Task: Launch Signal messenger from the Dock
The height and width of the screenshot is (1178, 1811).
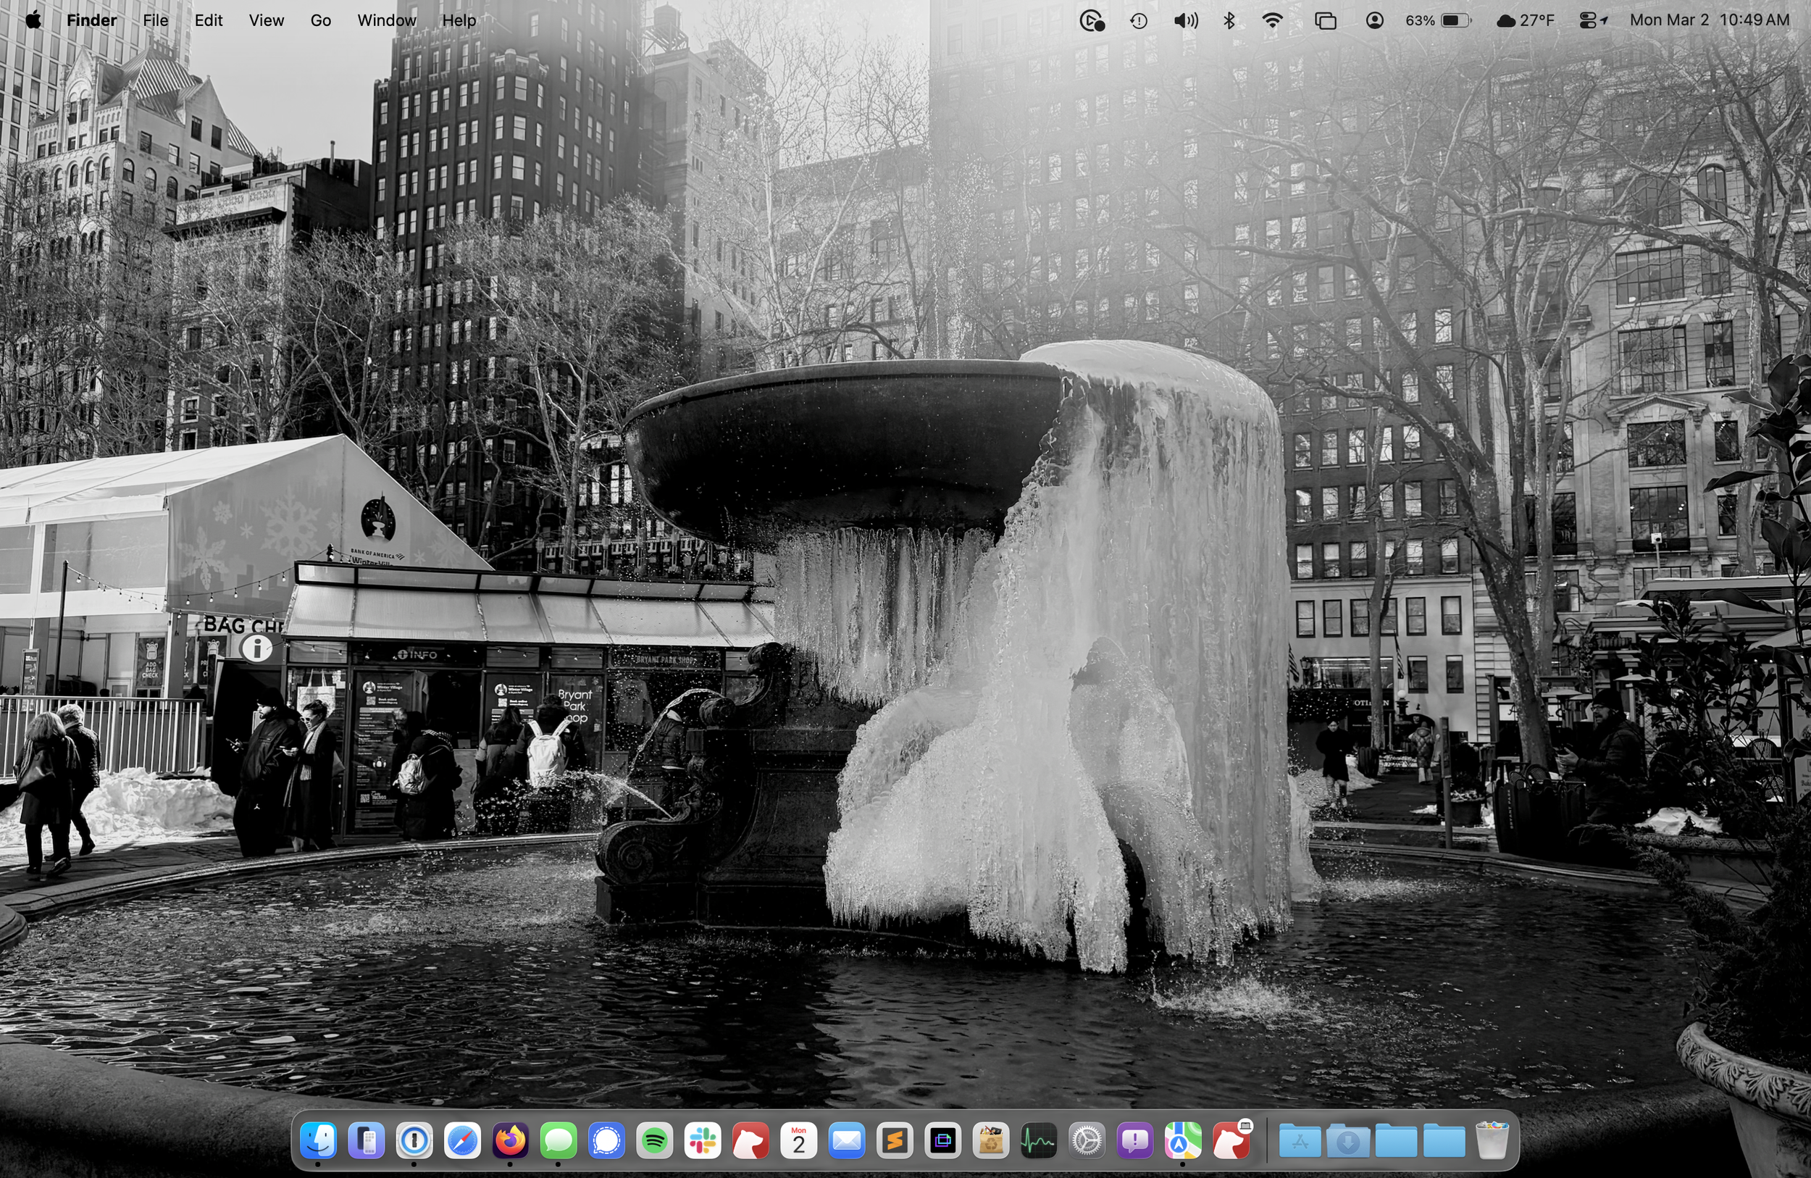Action: click(606, 1141)
